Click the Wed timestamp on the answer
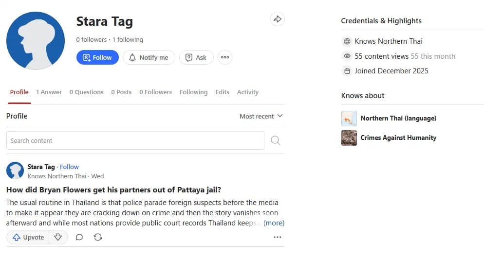Viewport: 484px width, 258px height. (x=97, y=176)
